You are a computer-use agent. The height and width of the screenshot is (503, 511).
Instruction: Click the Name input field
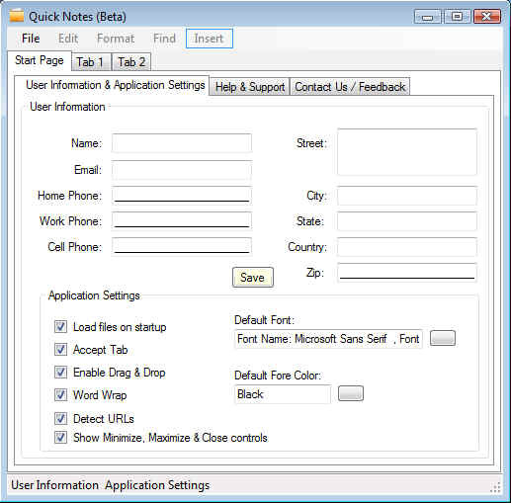(182, 143)
